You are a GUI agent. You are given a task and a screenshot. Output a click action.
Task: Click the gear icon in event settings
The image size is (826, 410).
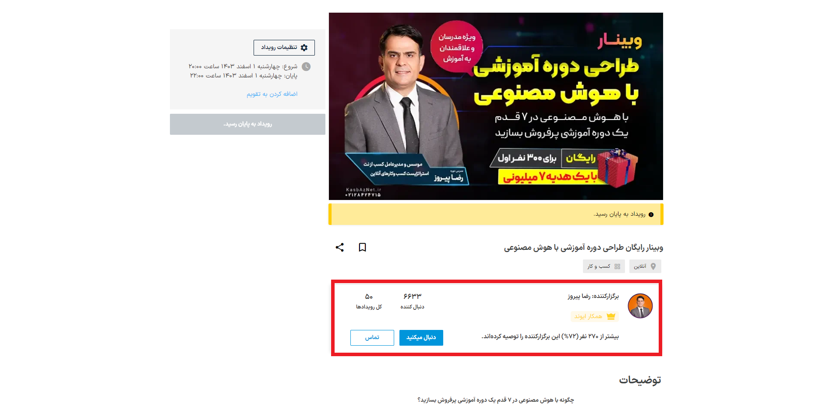pos(304,48)
